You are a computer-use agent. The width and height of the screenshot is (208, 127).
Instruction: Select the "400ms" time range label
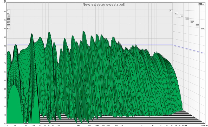pos(201,4)
